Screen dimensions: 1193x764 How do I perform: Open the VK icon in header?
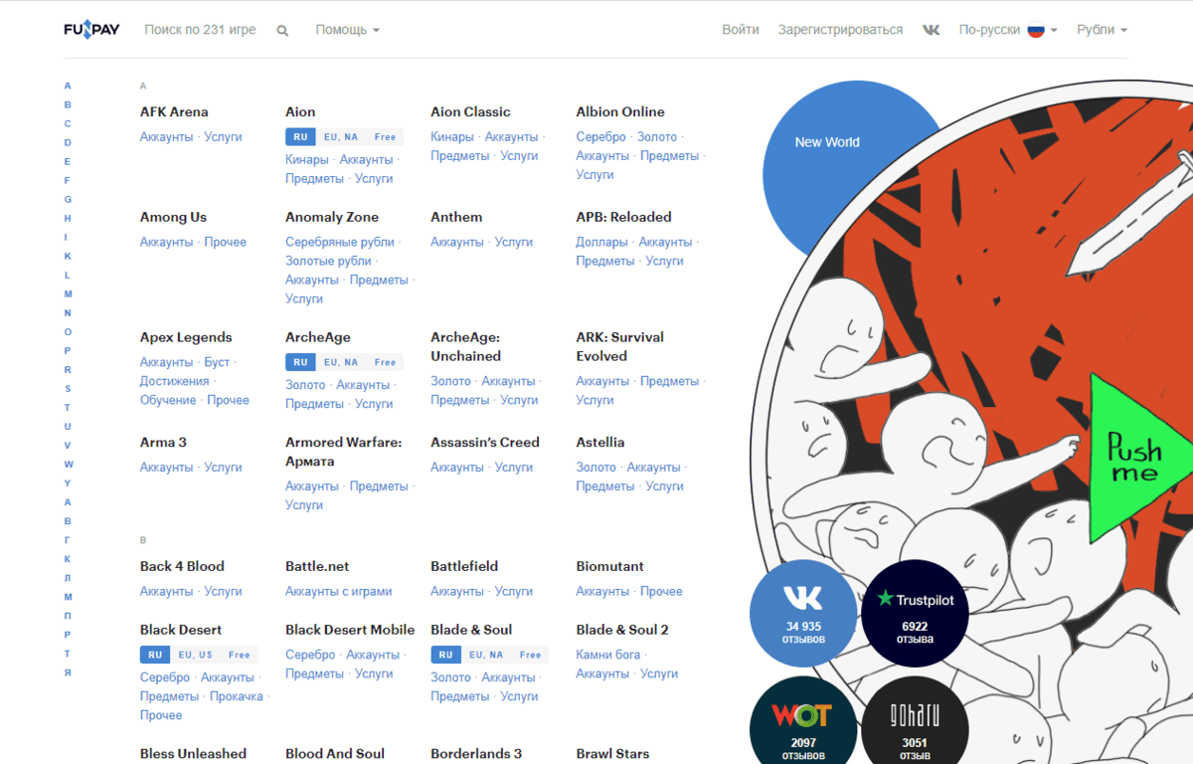pyautogui.click(x=932, y=30)
